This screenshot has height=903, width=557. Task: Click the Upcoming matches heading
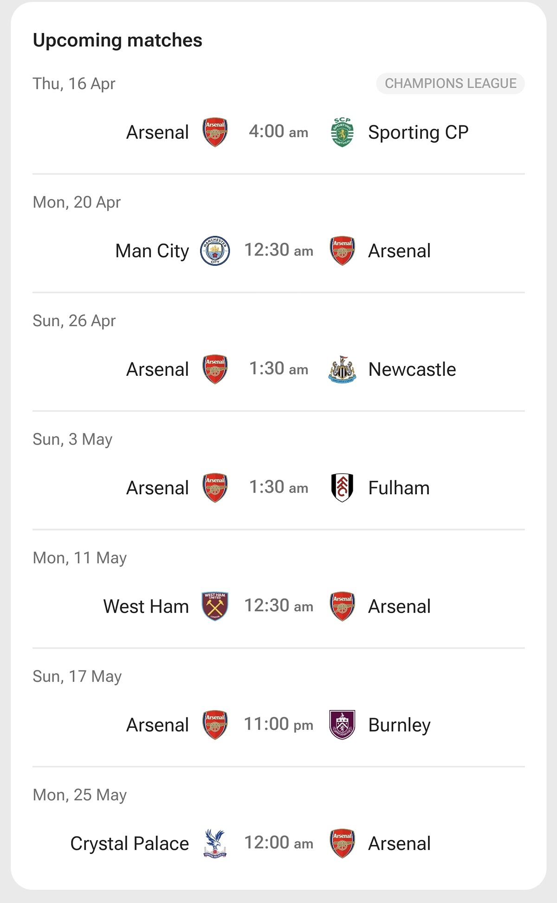117,40
